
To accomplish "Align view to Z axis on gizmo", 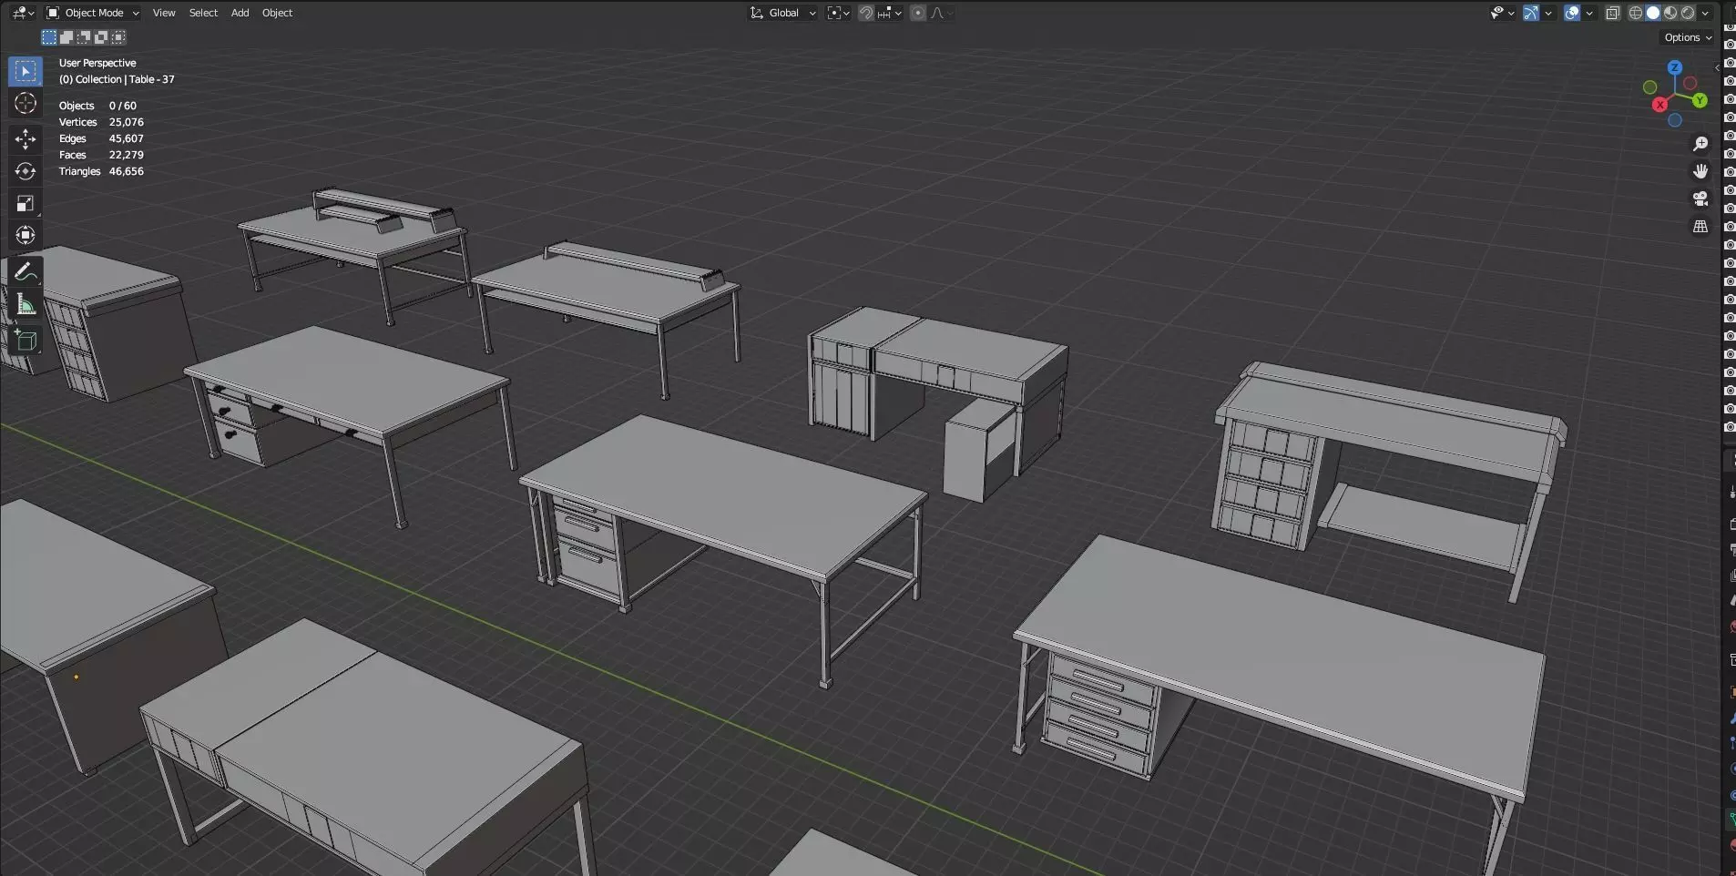I will coord(1674,67).
